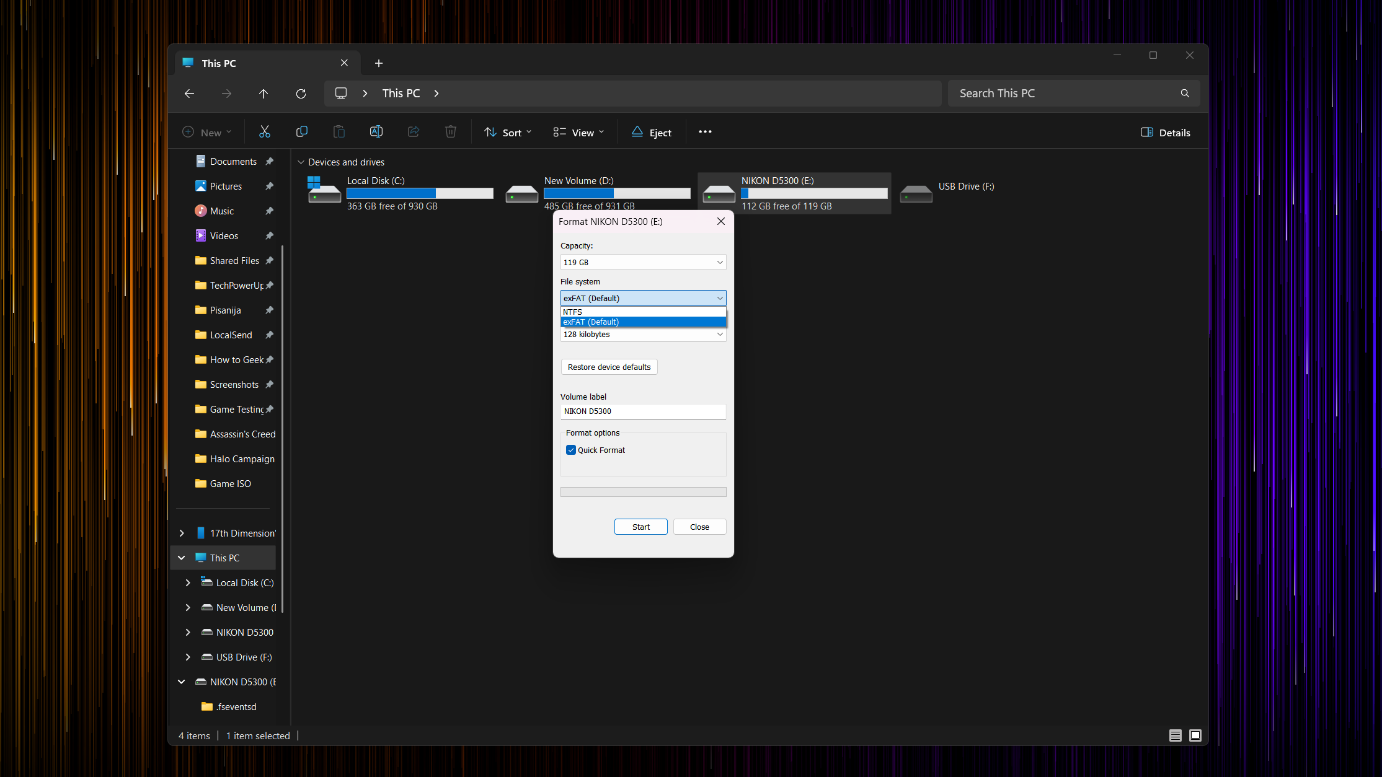Screen dimensions: 1382x777
Task: Select the Local Disk (C:) drive icon
Action: click(x=324, y=190)
